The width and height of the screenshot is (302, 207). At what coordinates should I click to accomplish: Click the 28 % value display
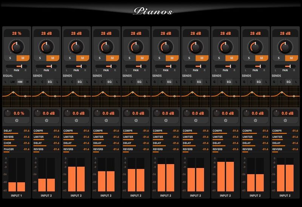[17, 33]
